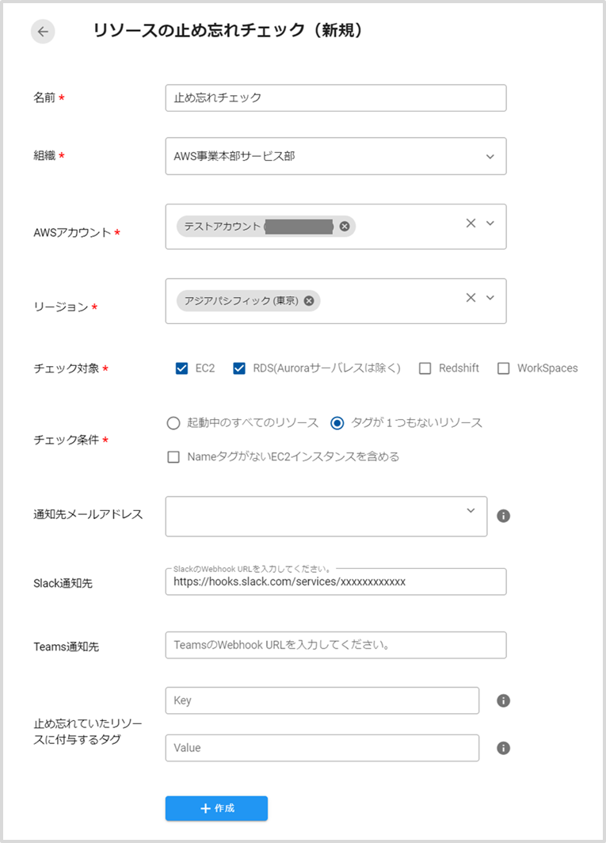Clear all selected regions

coord(471,298)
